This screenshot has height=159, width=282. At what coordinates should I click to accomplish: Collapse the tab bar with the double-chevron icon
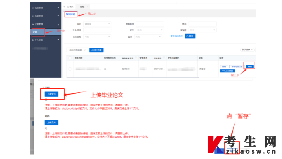(x=64, y=7)
